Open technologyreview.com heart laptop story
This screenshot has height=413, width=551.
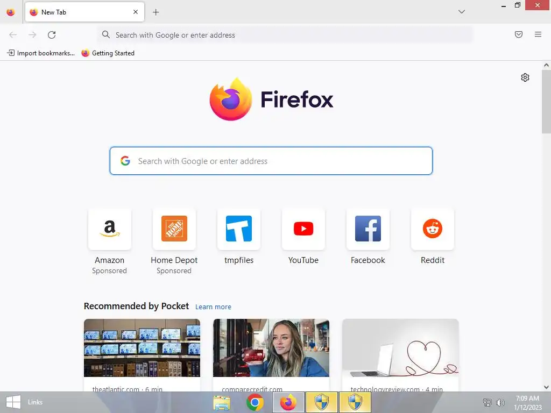click(x=400, y=348)
